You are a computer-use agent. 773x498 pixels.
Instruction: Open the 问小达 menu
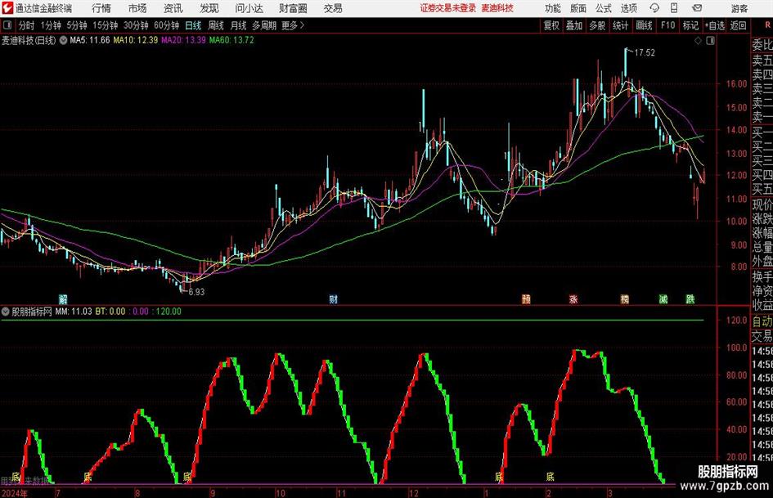[x=249, y=8]
